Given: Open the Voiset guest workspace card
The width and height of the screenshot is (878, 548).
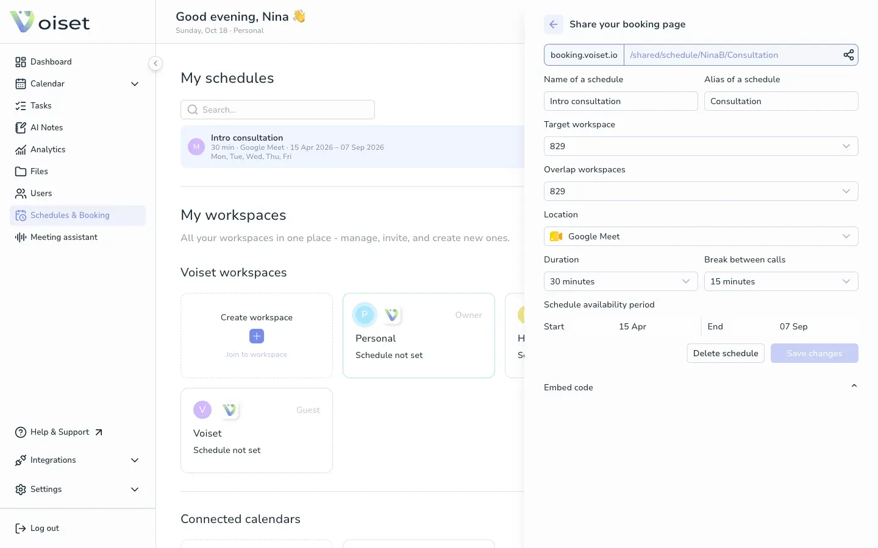Looking at the screenshot, I should 257,430.
